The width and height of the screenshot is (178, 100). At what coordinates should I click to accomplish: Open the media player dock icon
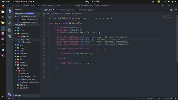click(x=3, y=39)
